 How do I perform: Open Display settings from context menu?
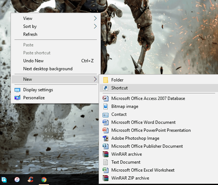pyautogui.click(x=55, y=90)
